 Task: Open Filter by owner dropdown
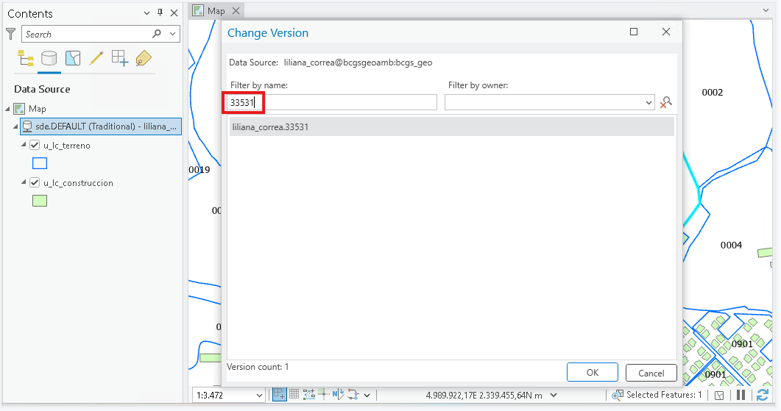pyautogui.click(x=649, y=102)
